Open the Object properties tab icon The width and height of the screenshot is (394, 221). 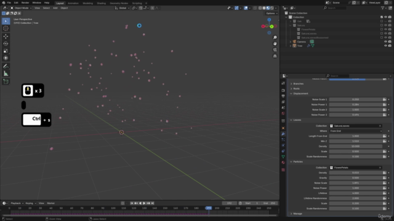coord(283,128)
